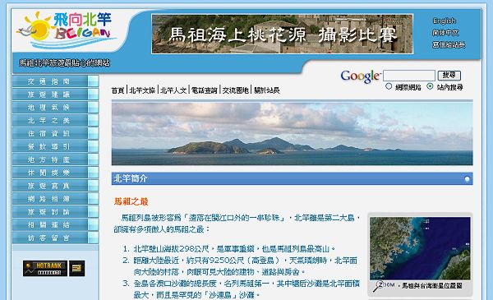Click the Google logo beside search box

(x=361, y=76)
